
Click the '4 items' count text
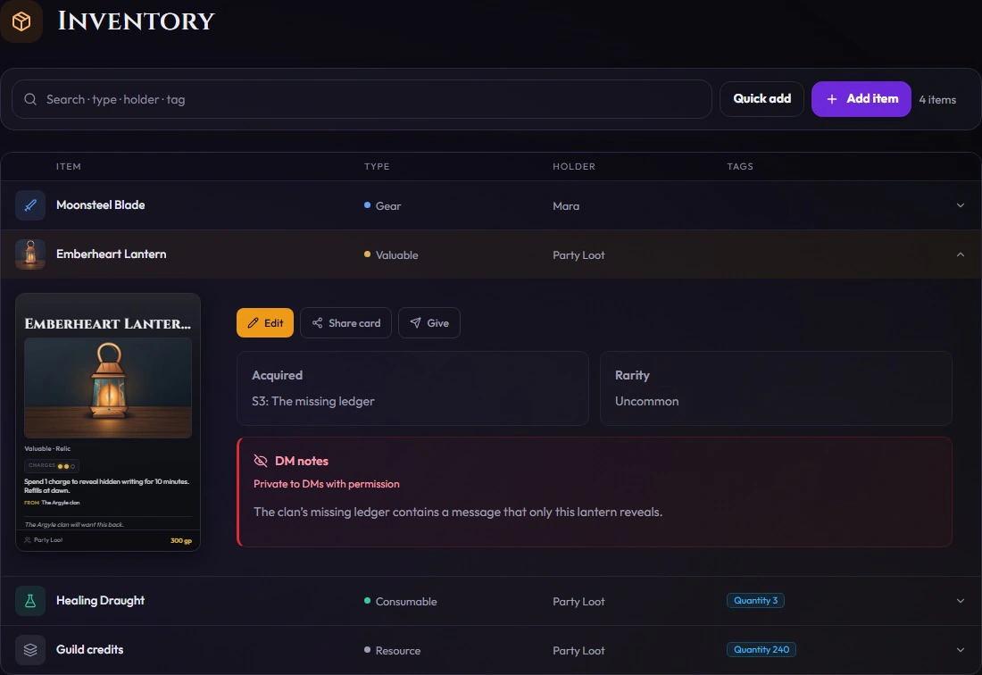coord(936,100)
